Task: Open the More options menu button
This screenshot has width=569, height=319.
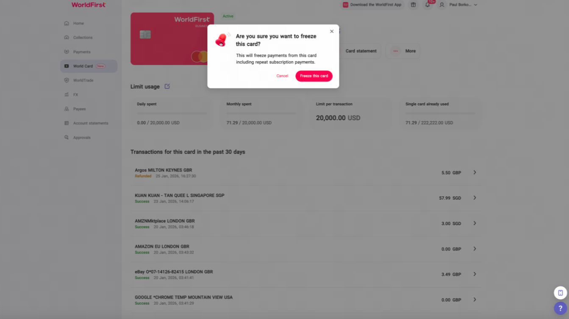Action: [x=402, y=51]
